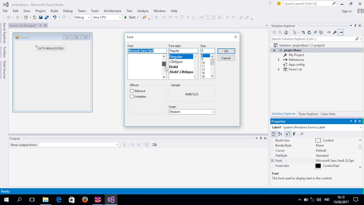364x205 pixels.
Task: Click the Save icon in main toolbar
Action: (41, 17)
